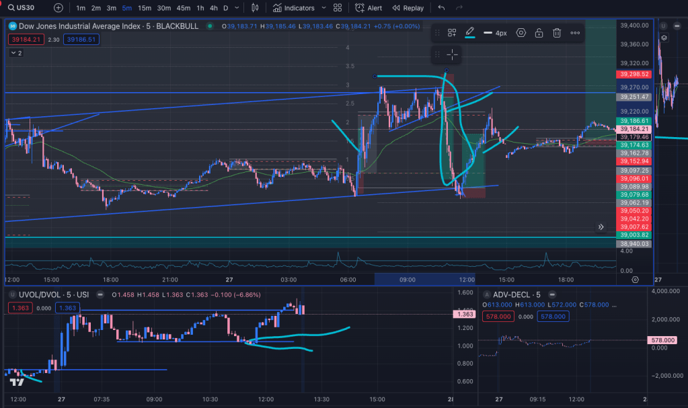Open the candlestick chart style selector

(x=254, y=8)
